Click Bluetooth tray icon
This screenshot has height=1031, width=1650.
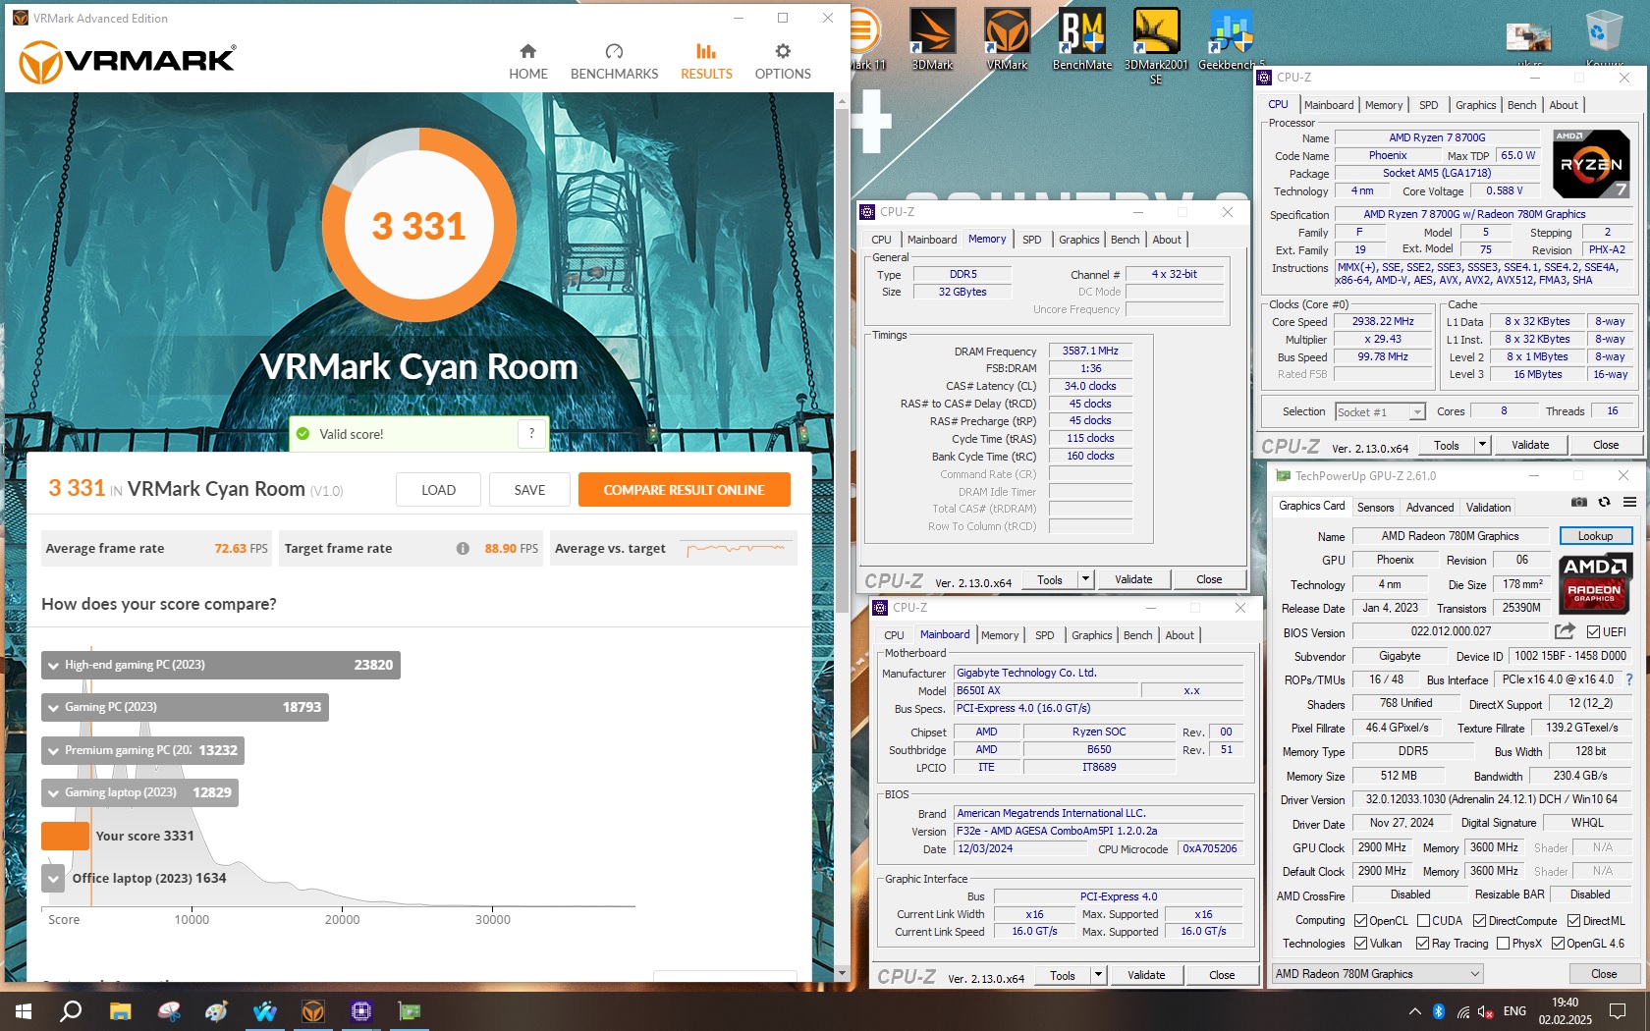pos(1439,1010)
